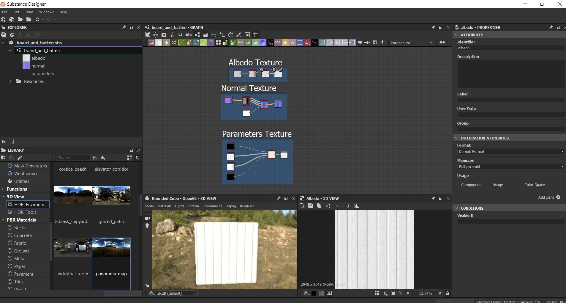Click the light bulb icon in 3D view
The height and width of the screenshot is (303, 566).
[147, 226]
